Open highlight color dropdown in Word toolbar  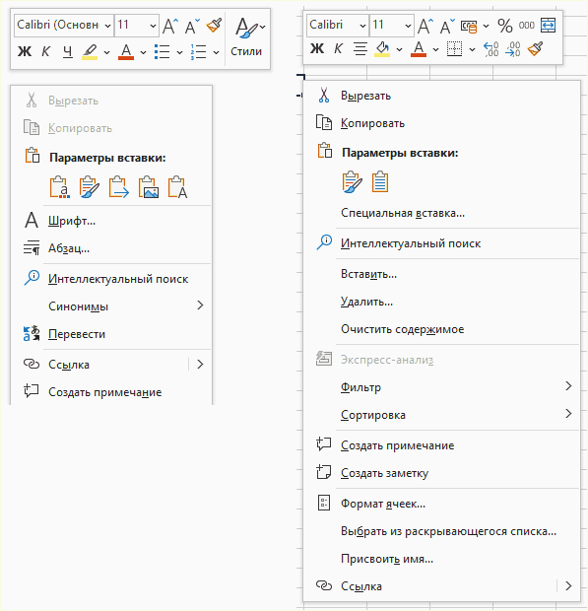pos(106,52)
